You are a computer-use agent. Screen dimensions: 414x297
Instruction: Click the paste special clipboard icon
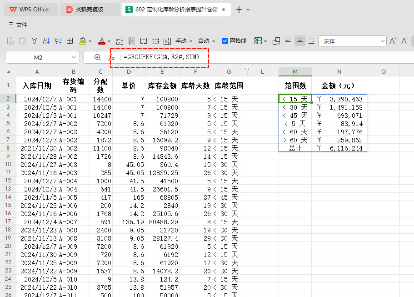click(x=22, y=41)
